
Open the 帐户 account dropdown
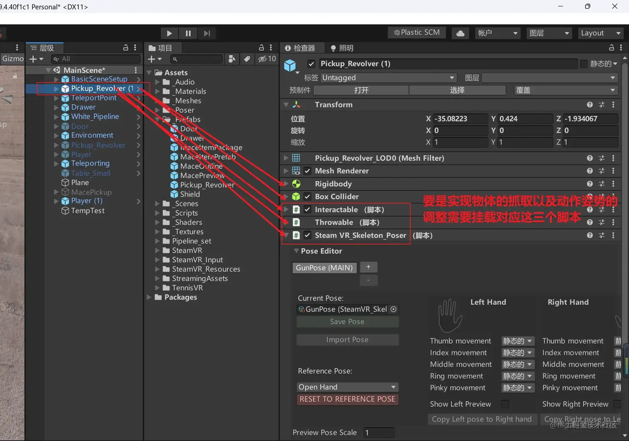(498, 33)
